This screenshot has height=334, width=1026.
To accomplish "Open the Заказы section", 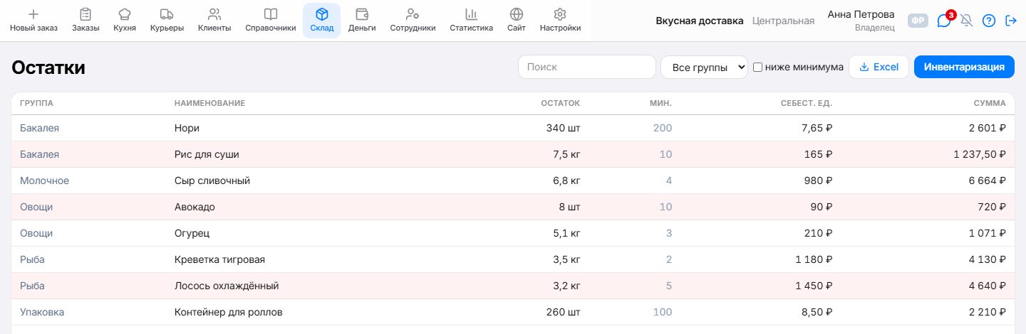I will [85, 20].
